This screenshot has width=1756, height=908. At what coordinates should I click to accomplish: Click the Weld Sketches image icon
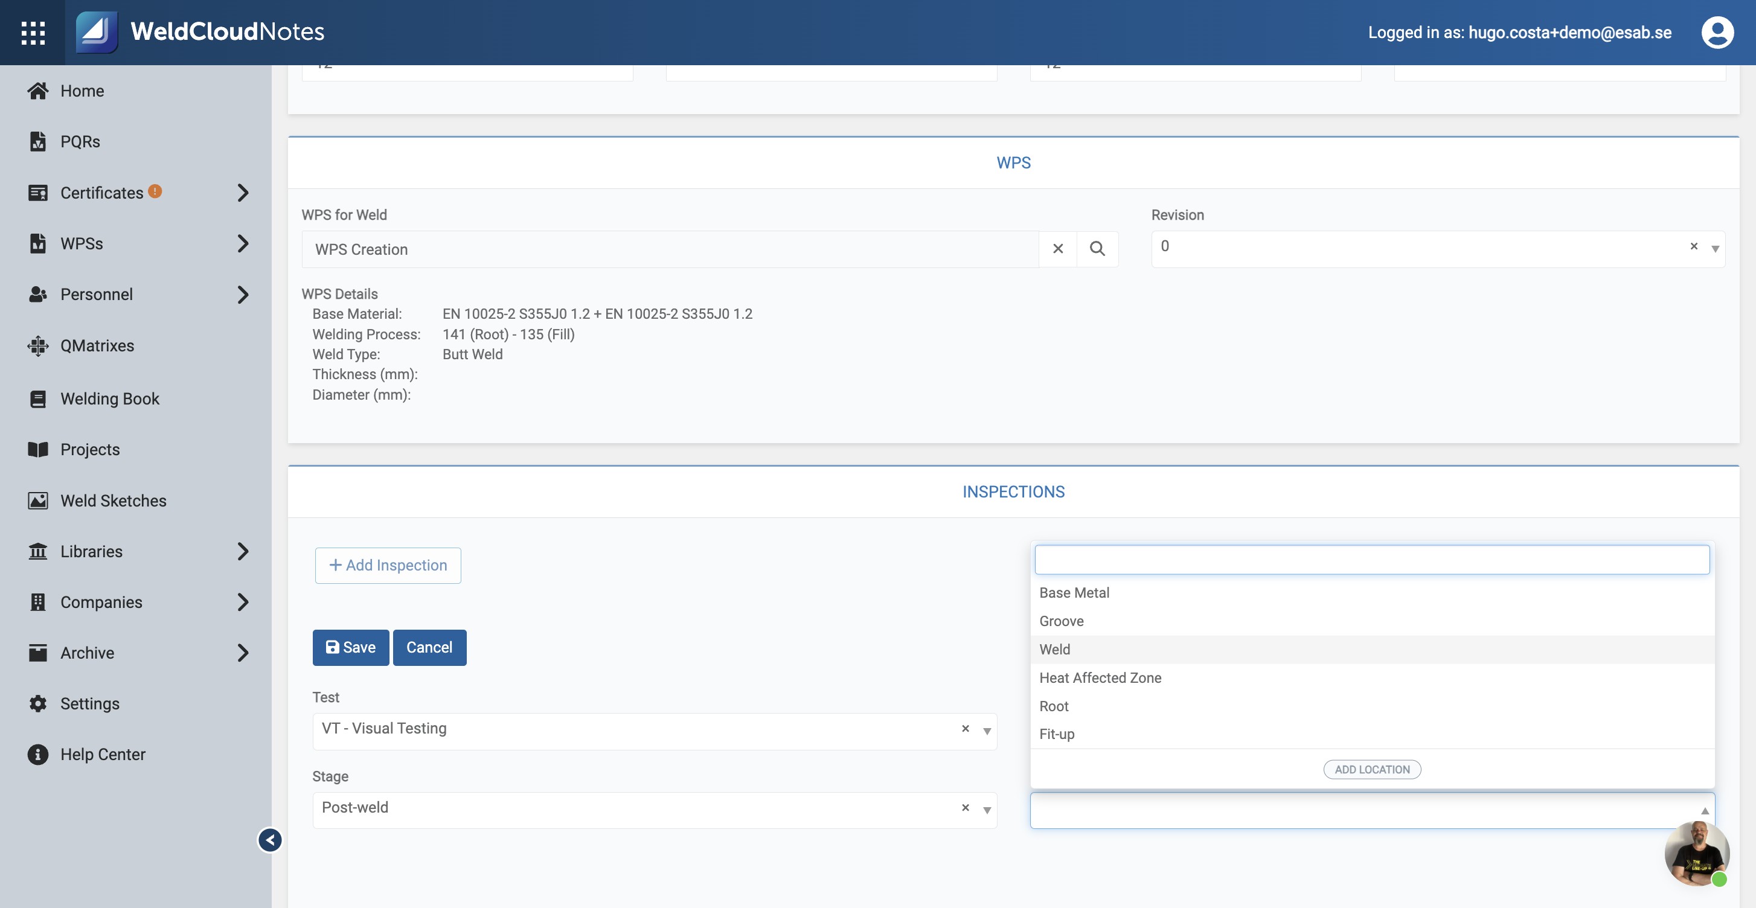[x=38, y=500]
